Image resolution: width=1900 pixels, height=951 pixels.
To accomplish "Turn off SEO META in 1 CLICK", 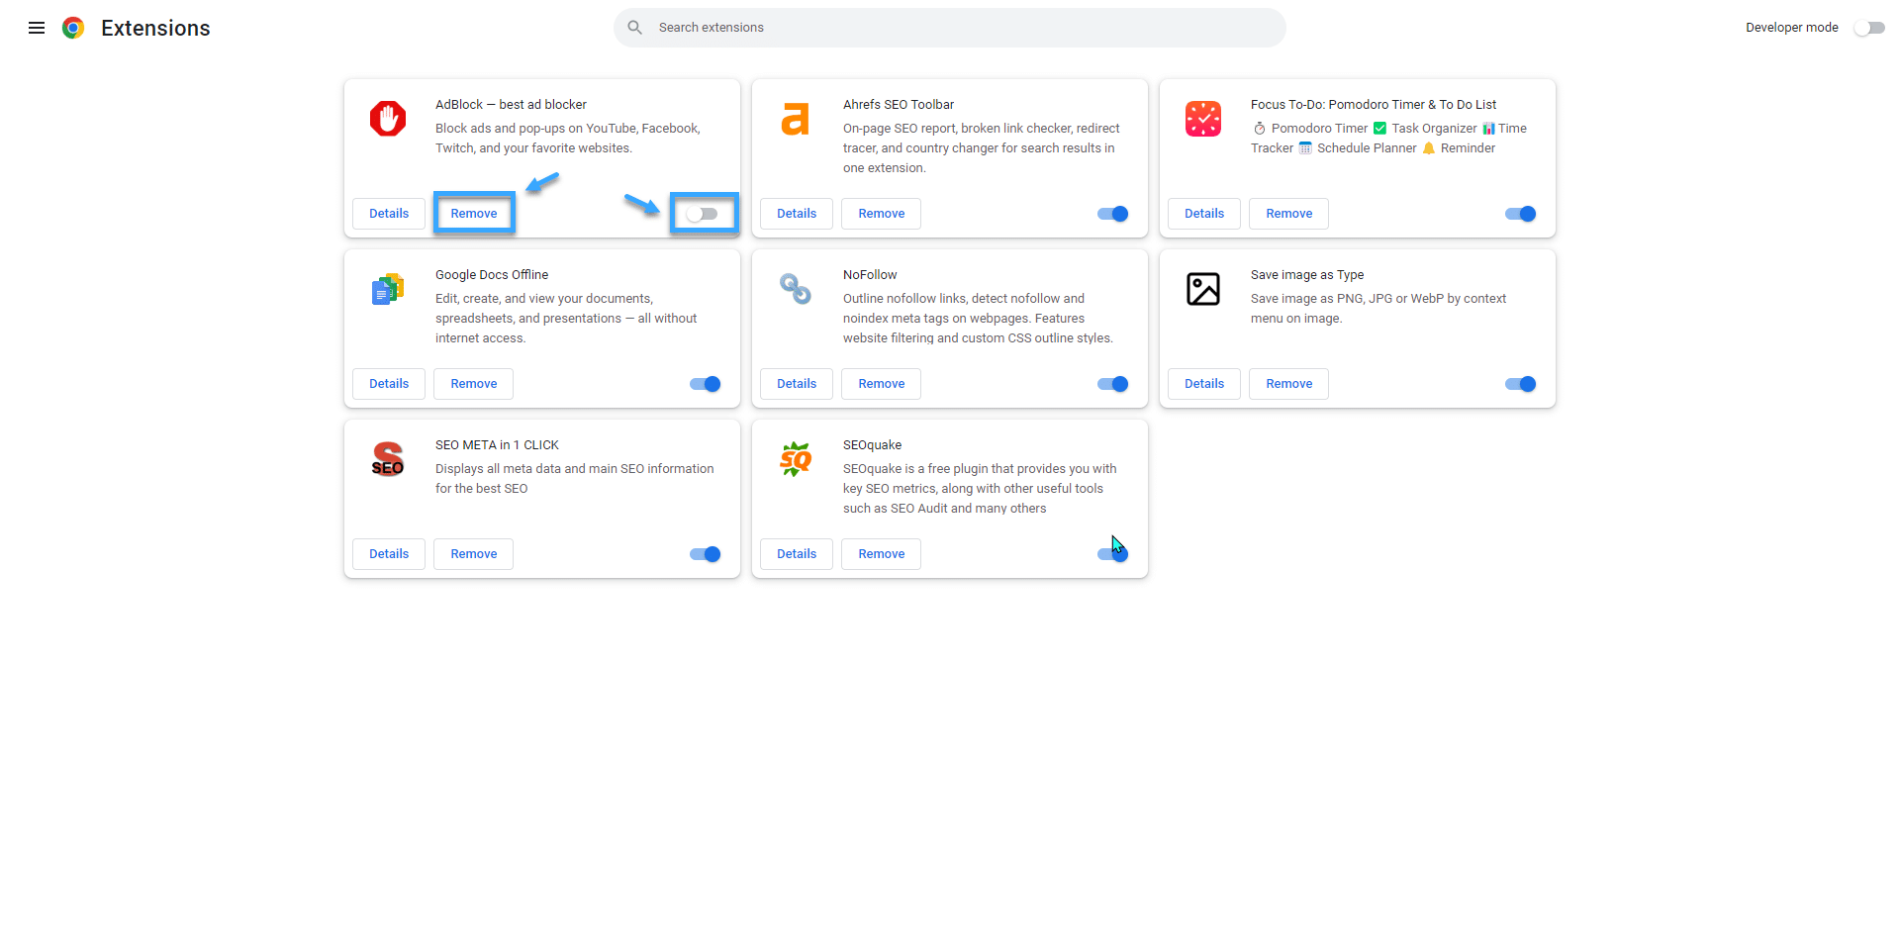I will point(706,554).
